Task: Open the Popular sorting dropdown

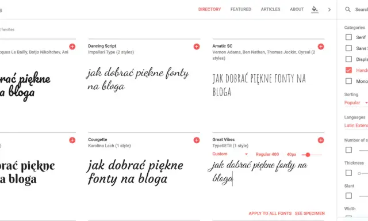Action: point(356,102)
